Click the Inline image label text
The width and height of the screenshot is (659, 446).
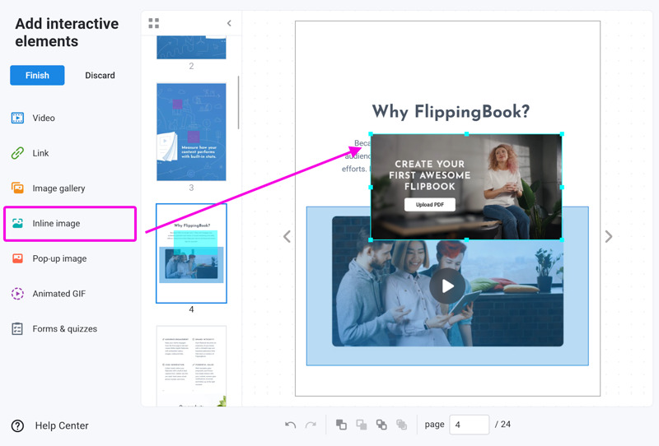[56, 224]
